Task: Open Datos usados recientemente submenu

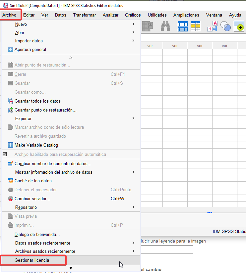Action: 43,243
